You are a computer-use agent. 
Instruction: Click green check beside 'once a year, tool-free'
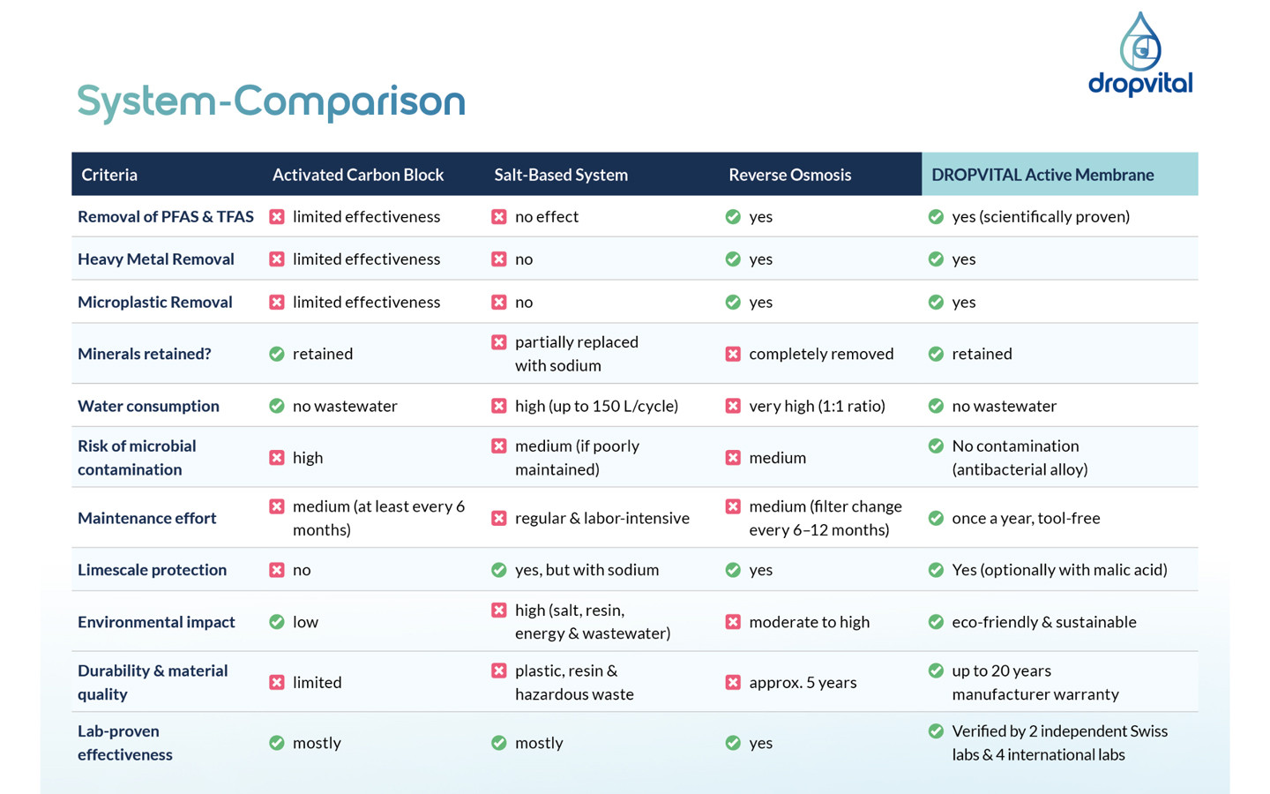tap(936, 518)
